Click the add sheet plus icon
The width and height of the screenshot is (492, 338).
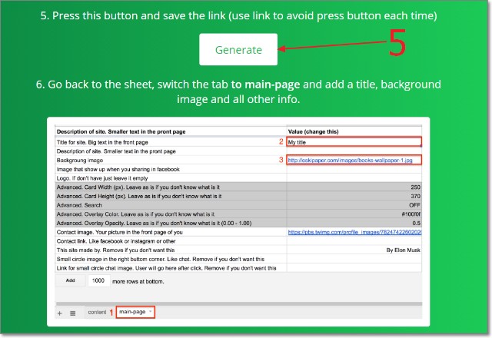tap(60, 313)
